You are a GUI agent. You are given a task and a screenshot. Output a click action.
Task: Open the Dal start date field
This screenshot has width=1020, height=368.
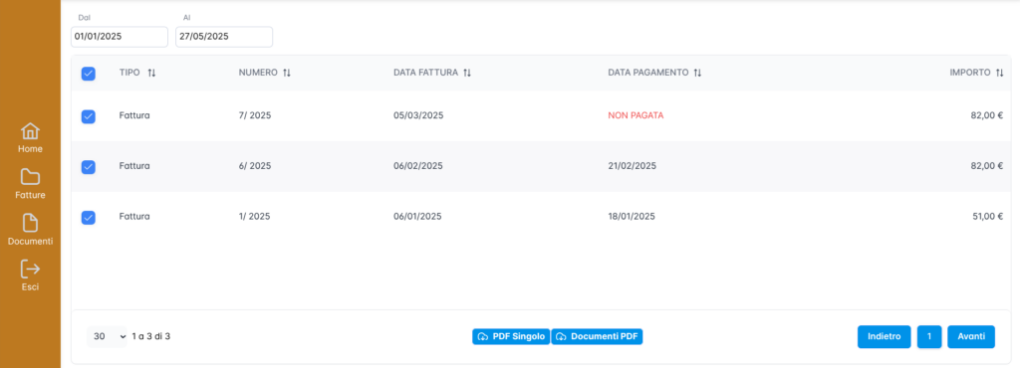pyautogui.click(x=120, y=37)
